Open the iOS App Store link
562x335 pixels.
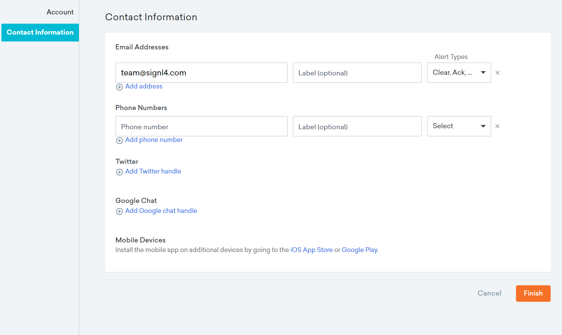[312, 250]
